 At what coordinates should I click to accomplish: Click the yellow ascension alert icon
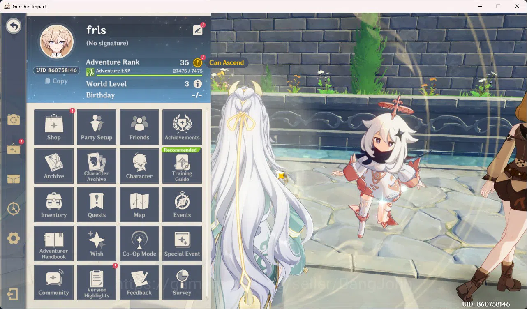tap(198, 62)
